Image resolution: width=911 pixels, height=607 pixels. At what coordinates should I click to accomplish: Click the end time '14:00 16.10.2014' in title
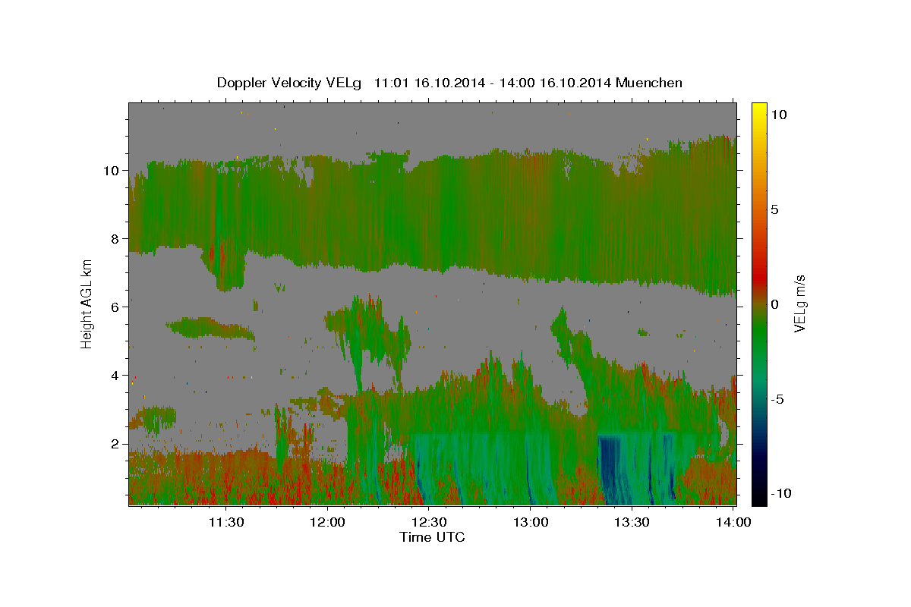pyautogui.click(x=554, y=83)
